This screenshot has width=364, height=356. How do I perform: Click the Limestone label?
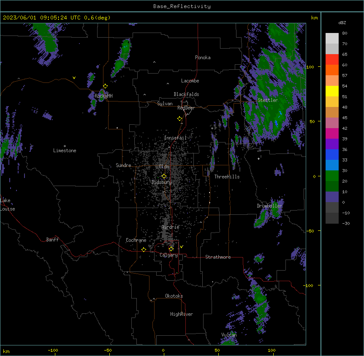65,151
